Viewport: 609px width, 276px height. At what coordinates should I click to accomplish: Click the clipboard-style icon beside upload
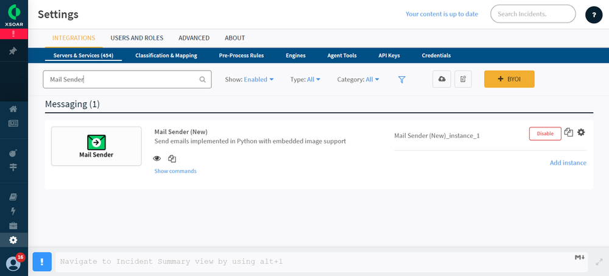[x=463, y=79]
